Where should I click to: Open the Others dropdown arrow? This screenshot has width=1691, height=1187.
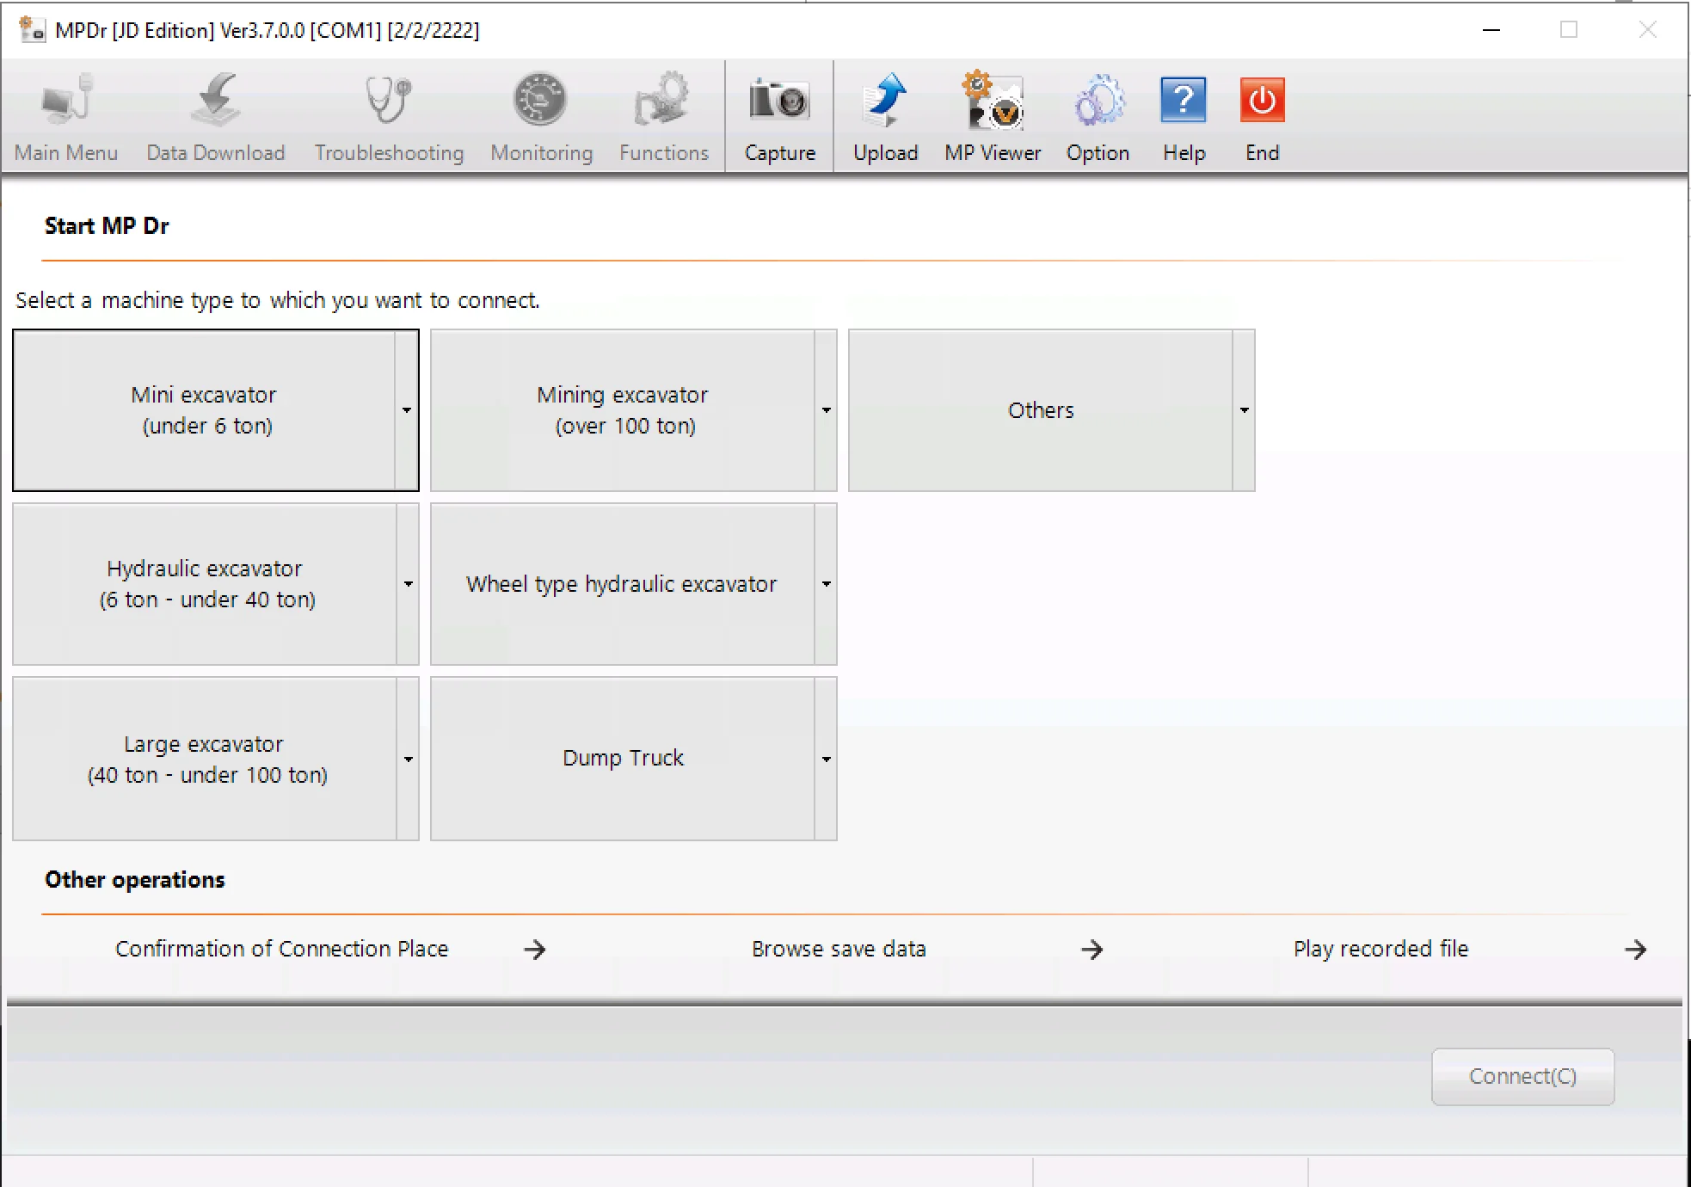click(1244, 410)
